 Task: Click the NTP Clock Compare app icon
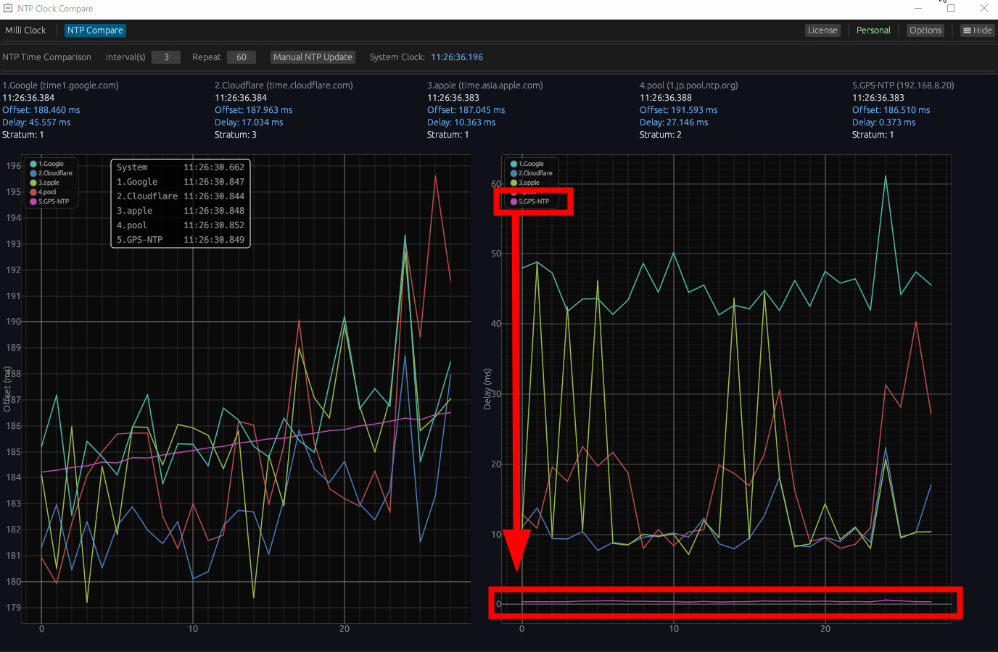pyautogui.click(x=8, y=9)
